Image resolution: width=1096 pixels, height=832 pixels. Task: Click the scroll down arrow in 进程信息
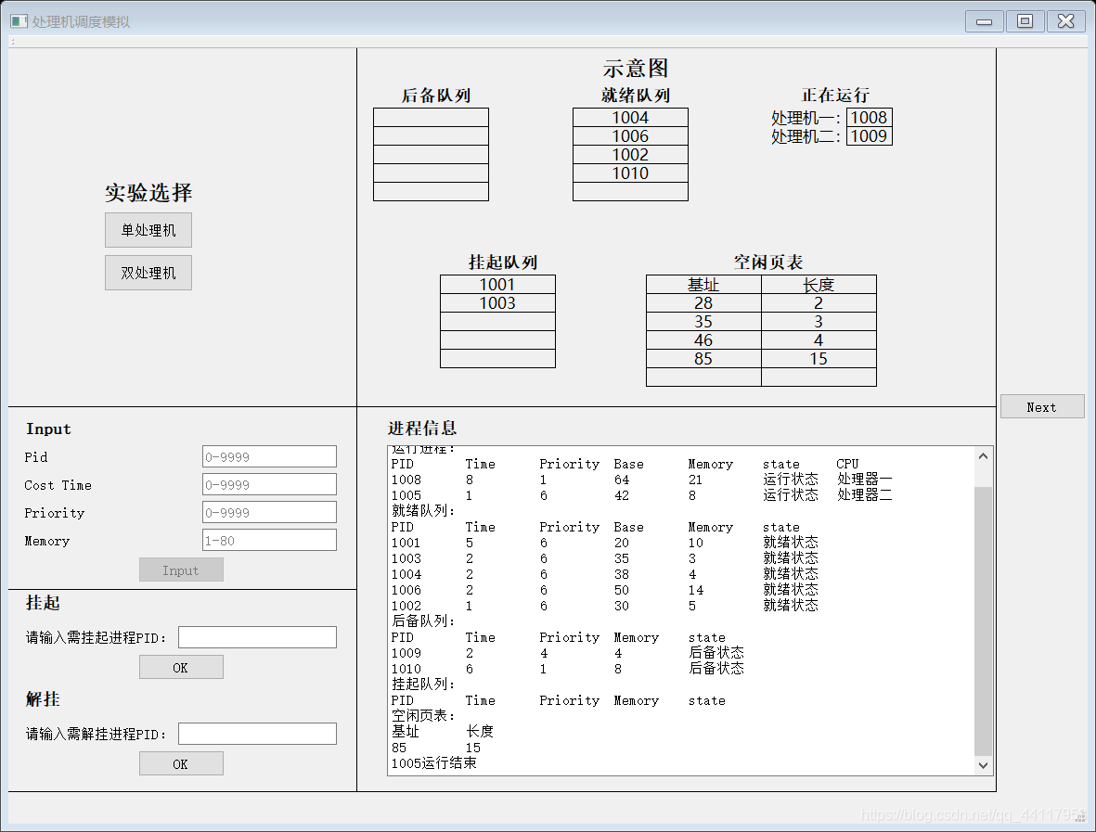(x=983, y=765)
